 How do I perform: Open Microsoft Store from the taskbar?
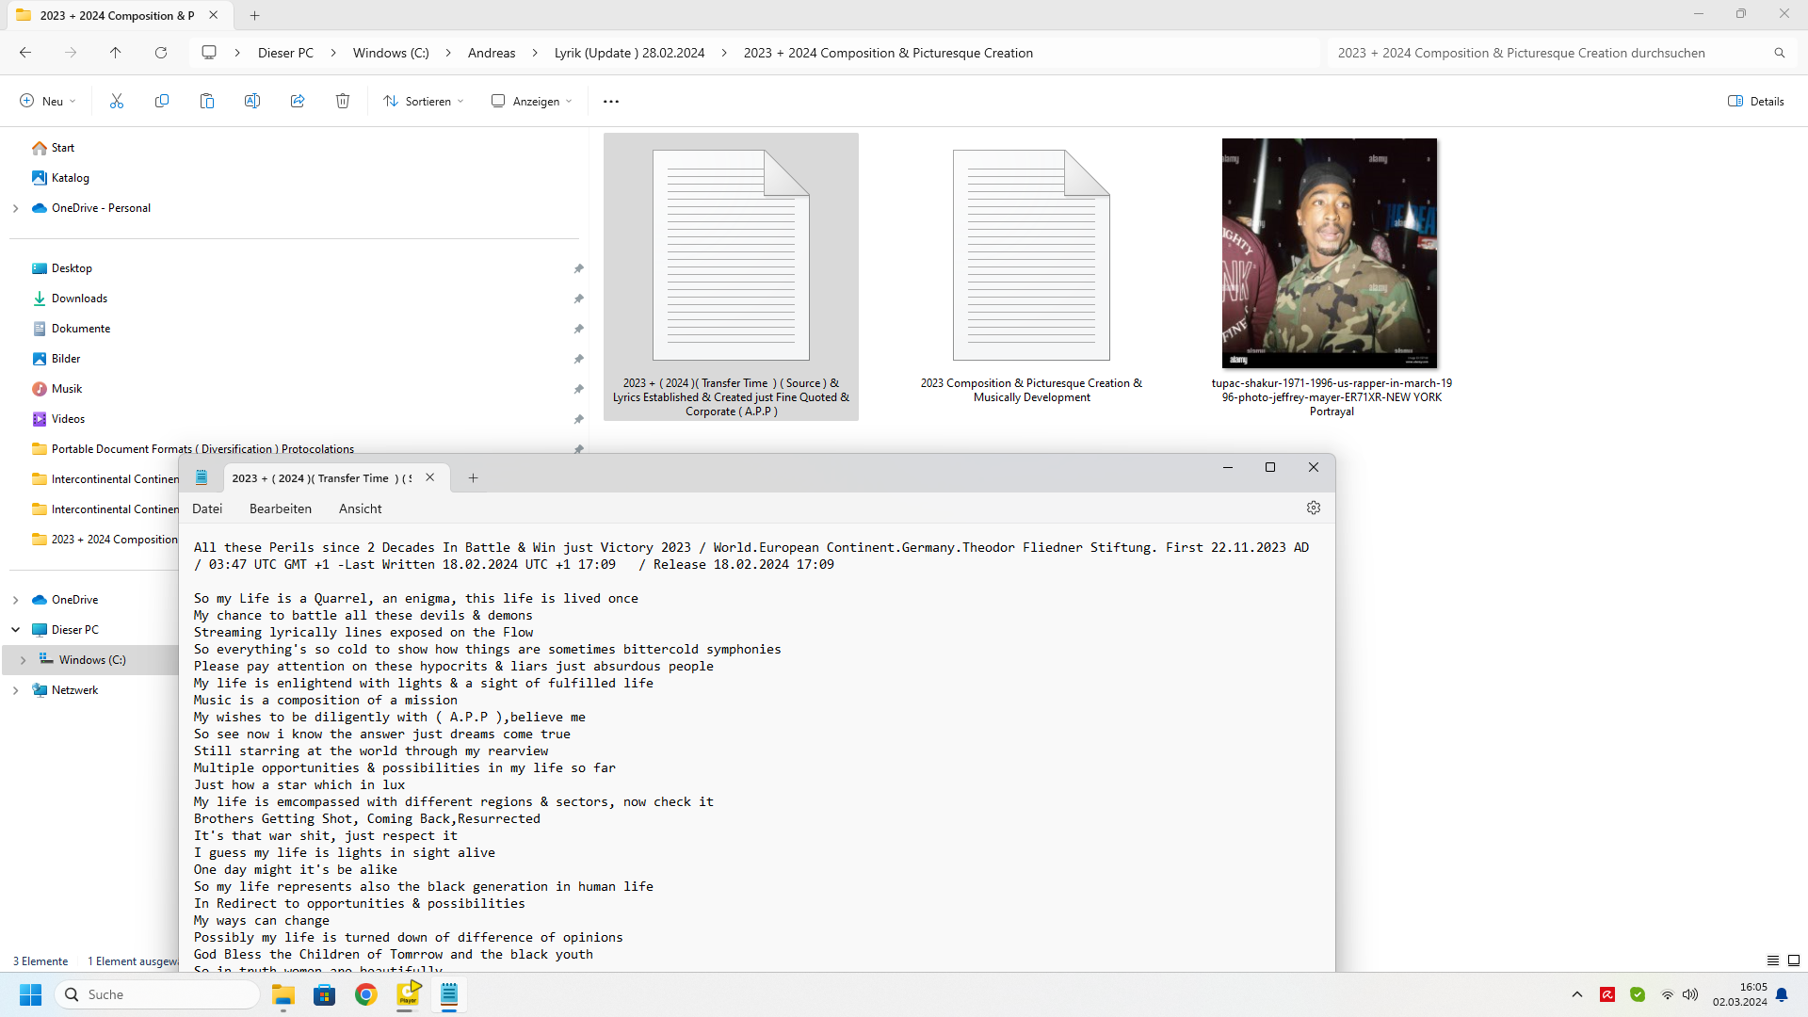click(325, 994)
